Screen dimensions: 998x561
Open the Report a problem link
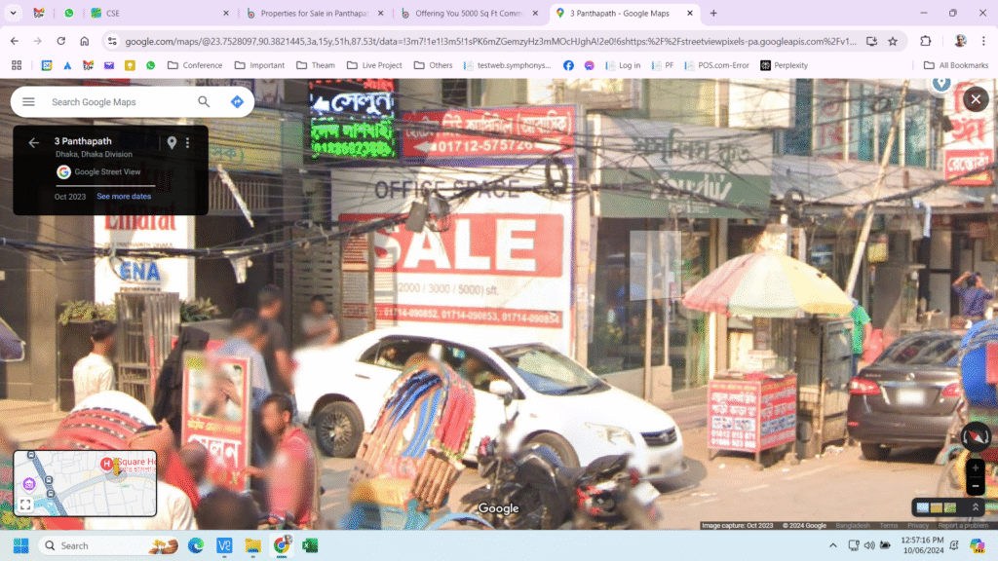[963, 525]
